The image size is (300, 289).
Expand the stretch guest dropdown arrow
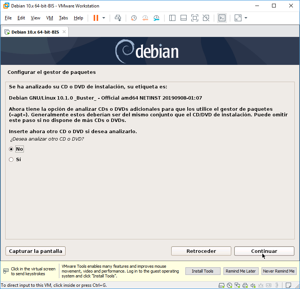coord(246,18)
